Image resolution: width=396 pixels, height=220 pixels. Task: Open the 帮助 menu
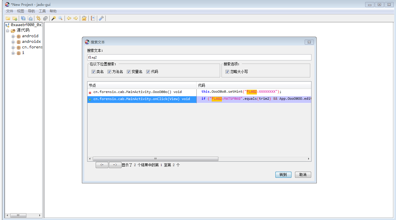[x=53, y=11]
